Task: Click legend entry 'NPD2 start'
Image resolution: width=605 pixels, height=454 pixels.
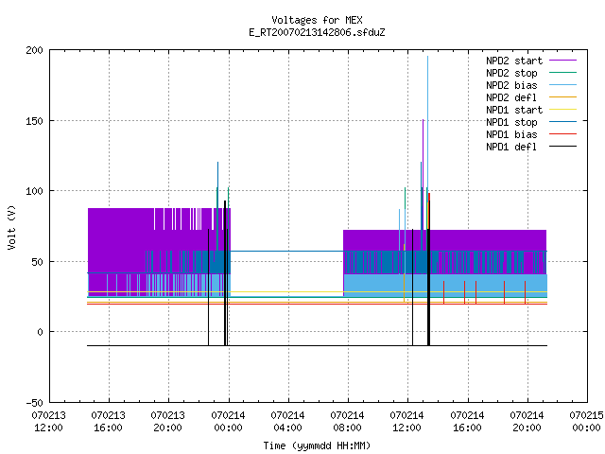Action: [x=514, y=61]
